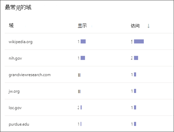Select the loc.gov domain row
Viewport: 174px width, 132px height.
pyautogui.click(x=89, y=108)
